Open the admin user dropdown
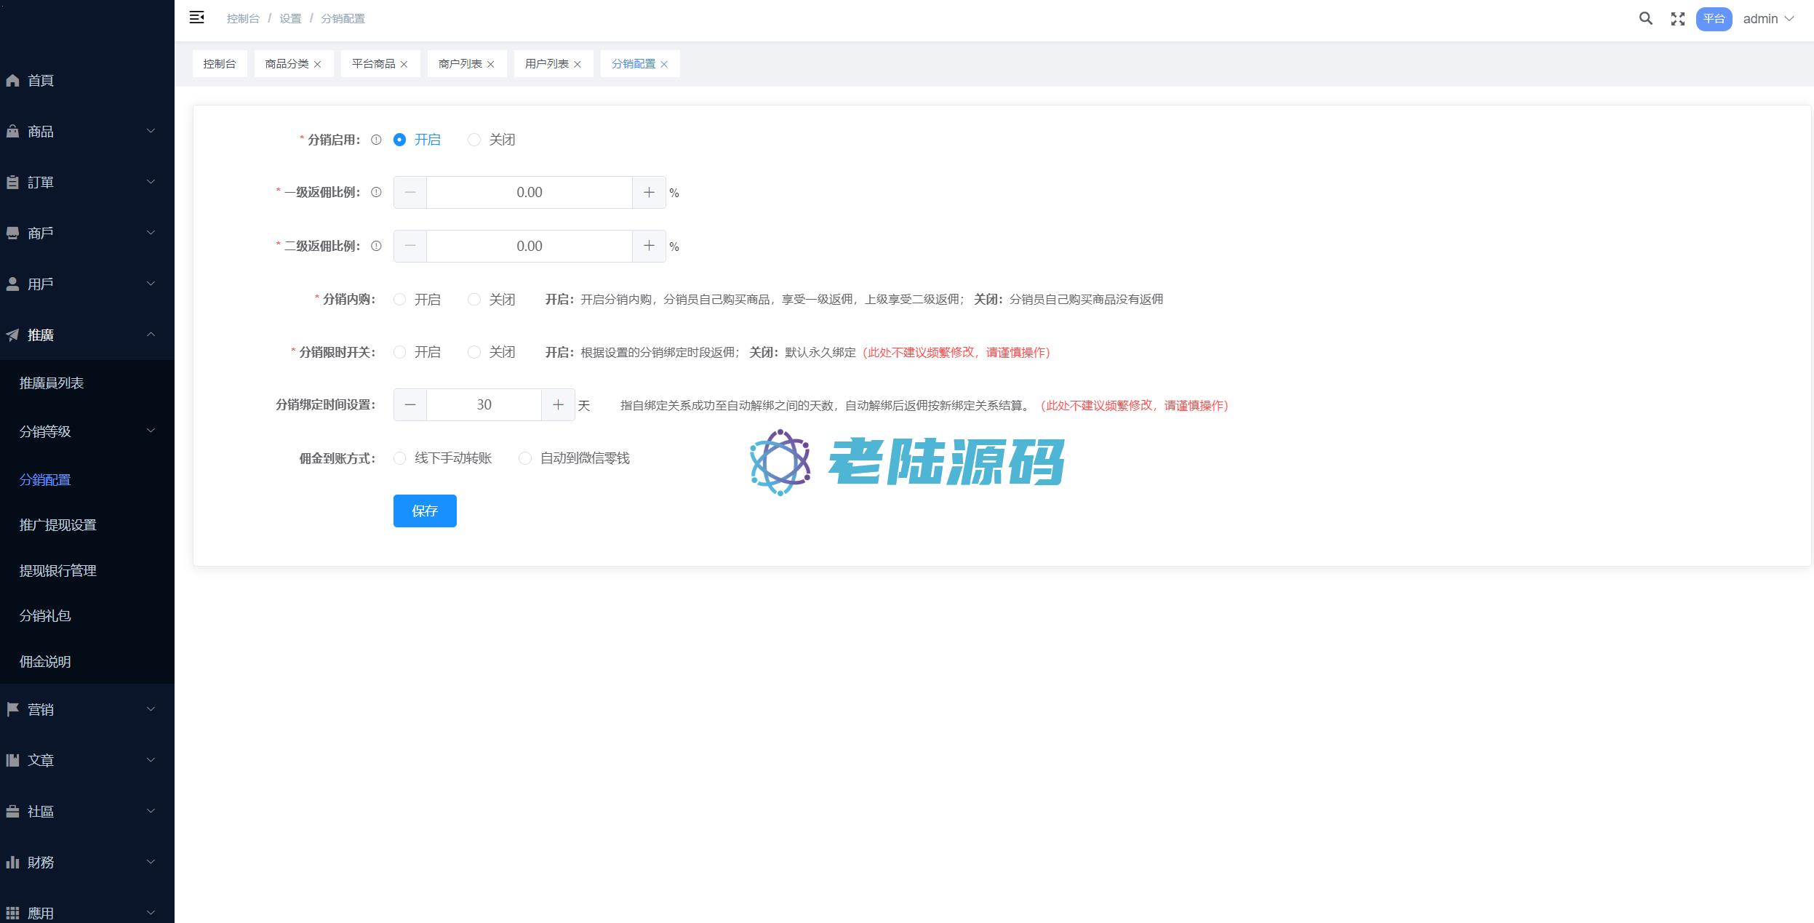This screenshot has width=1814, height=923. [x=1767, y=19]
